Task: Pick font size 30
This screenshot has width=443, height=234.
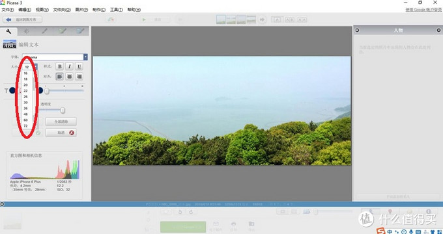Action: point(25,103)
